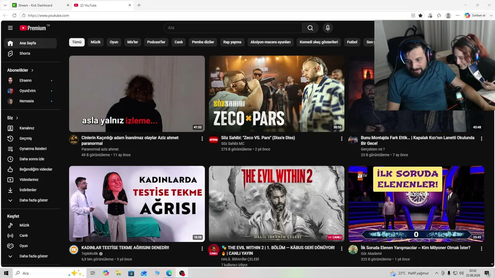Select the Tümü filter chip

click(x=77, y=42)
